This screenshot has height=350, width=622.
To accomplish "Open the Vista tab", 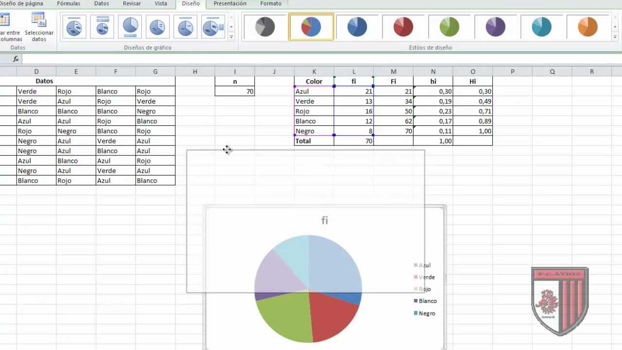I will (161, 3).
